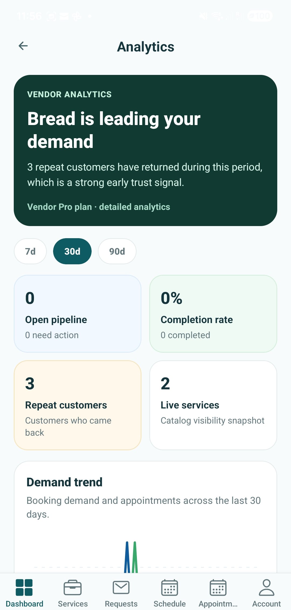
Task: Tap the battery indicator in status bar
Action: coord(260,16)
